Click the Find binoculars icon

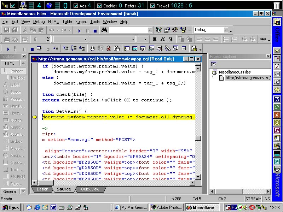point(104,30)
